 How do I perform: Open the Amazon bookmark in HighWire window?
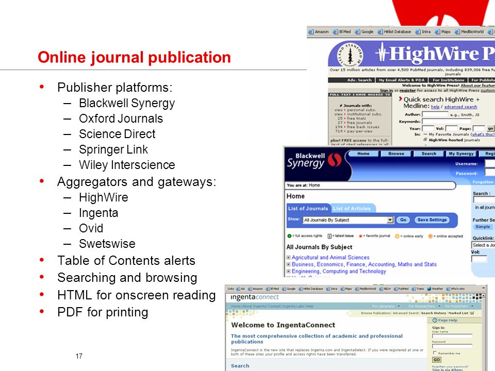pyautogui.click(x=319, y=32)
